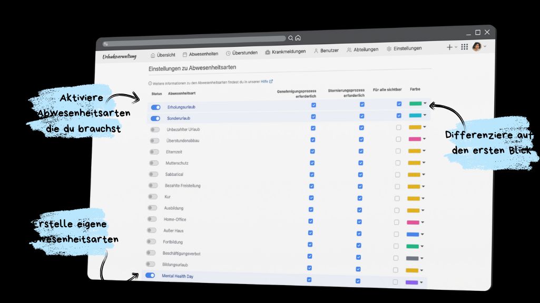Click the Urlaubsverwaltung logo
Image resolution: width=540 pixels, height=303 pixels.
pos(120,56)
